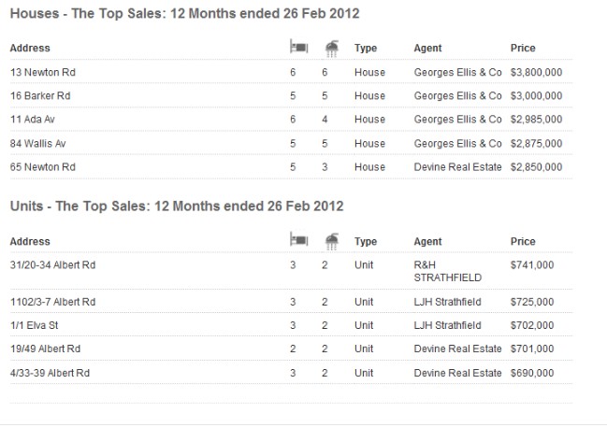Click the R&H STRATHFIELD agent name
Image resolution: width=607 pixels, height=427 pixels.
(x=447, y=271)
